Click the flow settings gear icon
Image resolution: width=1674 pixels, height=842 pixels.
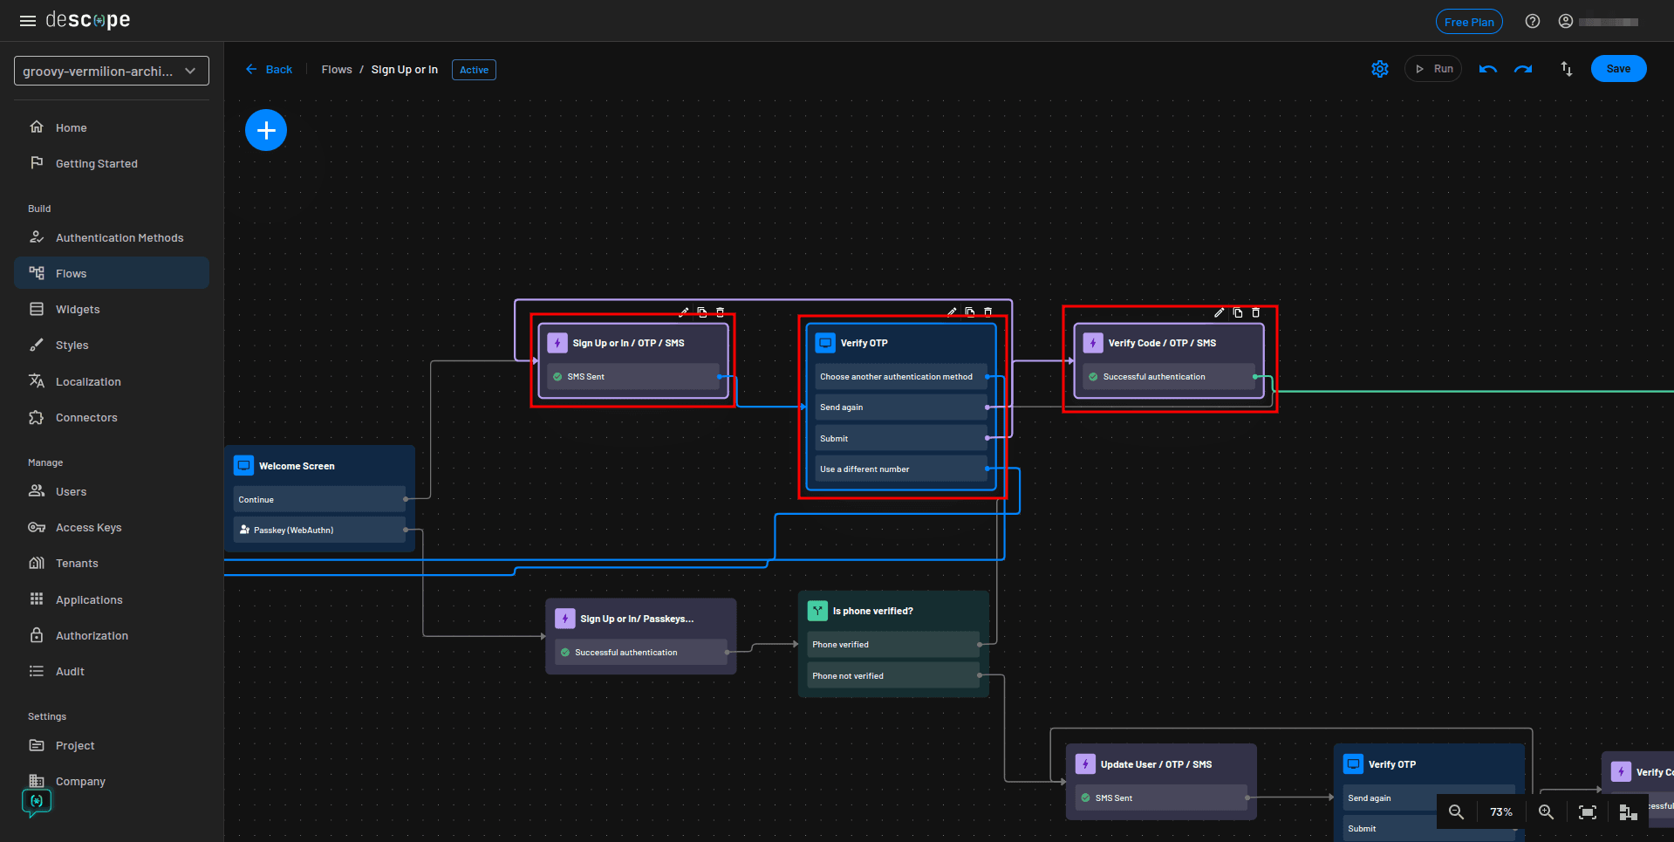coord(1379,69)
